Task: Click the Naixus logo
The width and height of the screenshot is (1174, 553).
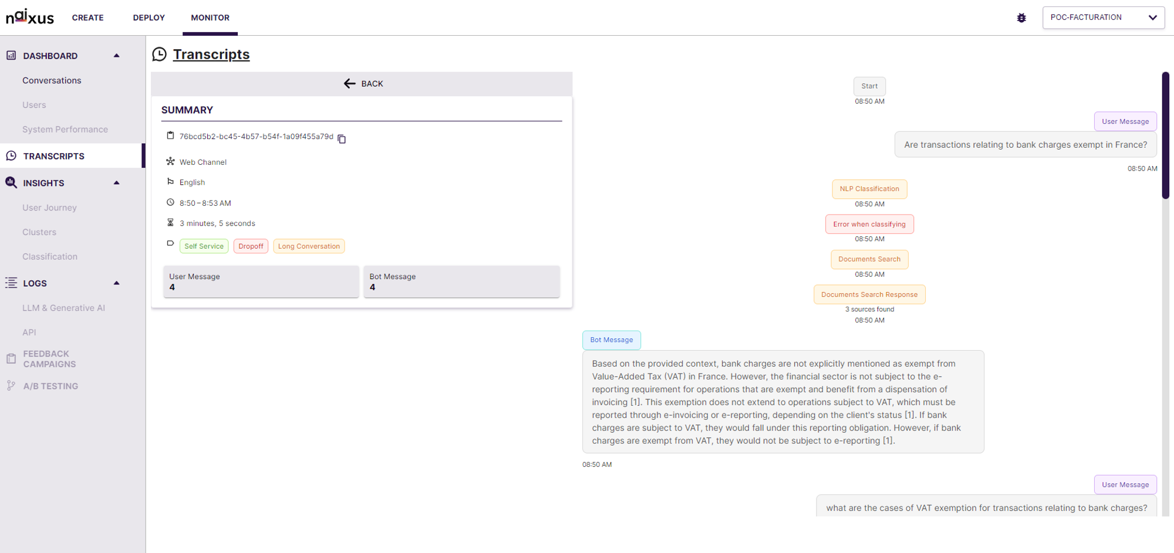Action: pyautogui.click(x=30, y=17)
